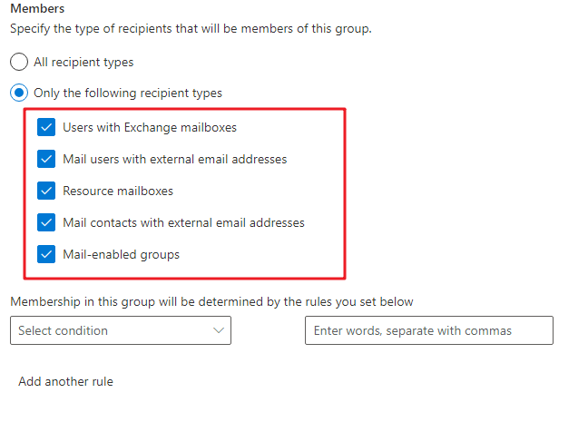Click the chevron arrow in Select condition box
This screenshot has height=422, width=588.
pyautogui.click(x=219, y=330)
